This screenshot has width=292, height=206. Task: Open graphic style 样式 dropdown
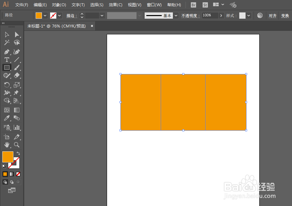click(248, 16)
